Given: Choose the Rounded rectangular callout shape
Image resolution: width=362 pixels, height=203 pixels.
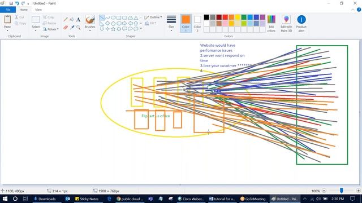Looking at the screenshot, I should pyautogui.click(x=124, y=29).
